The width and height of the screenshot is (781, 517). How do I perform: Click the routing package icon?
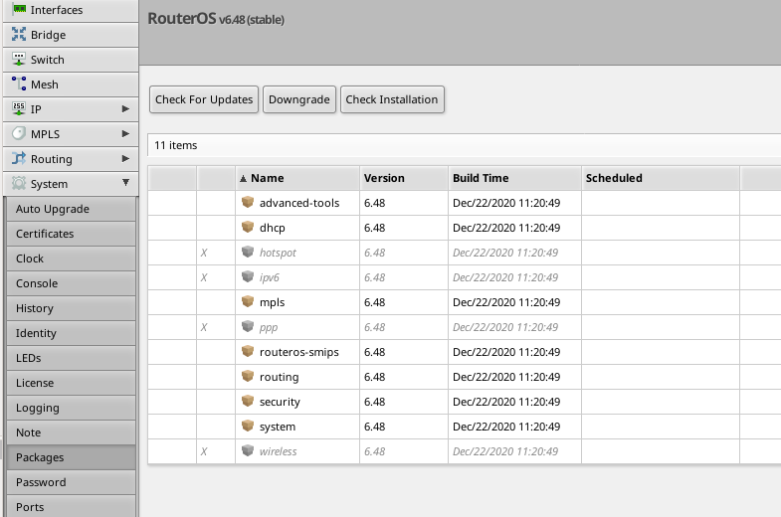[248, 376]
